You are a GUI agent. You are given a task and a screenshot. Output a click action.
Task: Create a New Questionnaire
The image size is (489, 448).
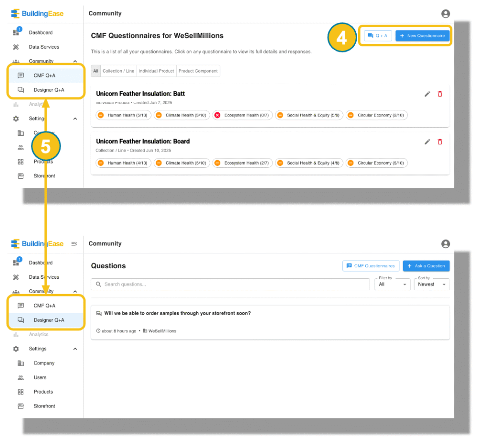[422, 35]
